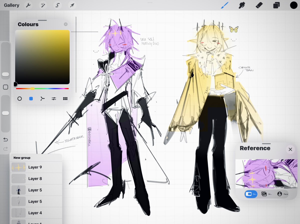The height and width of the screenshot is (224, 300).
Task: Tap the square modify button in sidebar
Action: tap(6, 87)
